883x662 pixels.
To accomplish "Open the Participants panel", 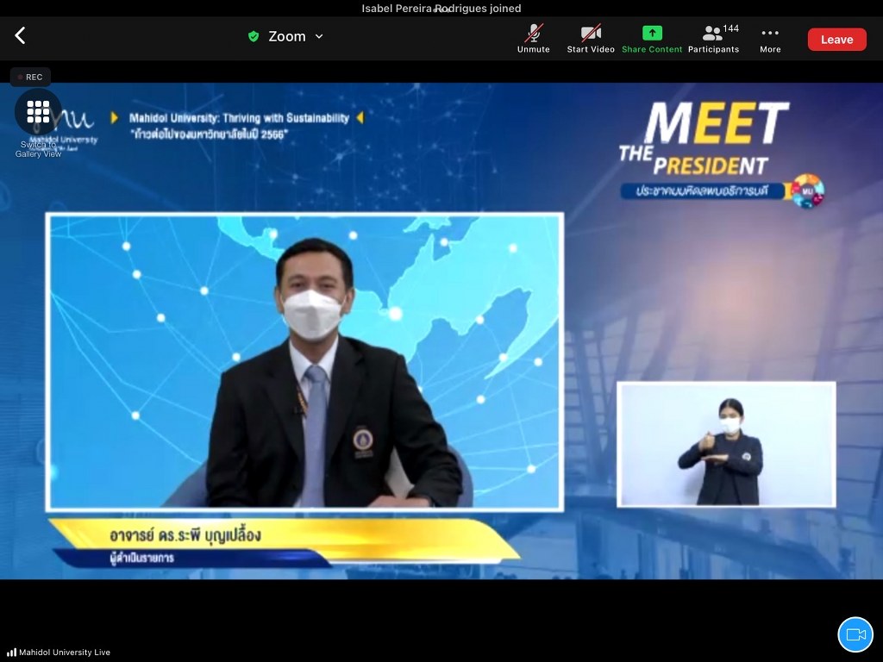I will [x=713, y=39].
